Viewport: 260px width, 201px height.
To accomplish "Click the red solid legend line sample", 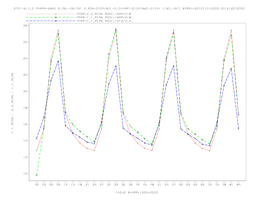I will (51, 14).
